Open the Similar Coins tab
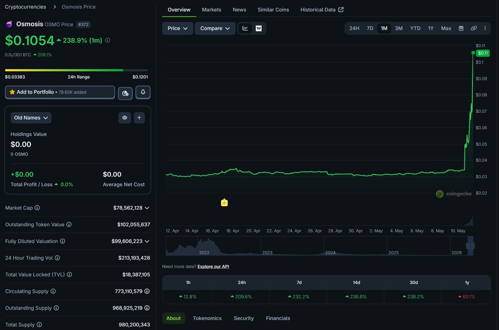 pyautogui.click(x=273, y=10)
